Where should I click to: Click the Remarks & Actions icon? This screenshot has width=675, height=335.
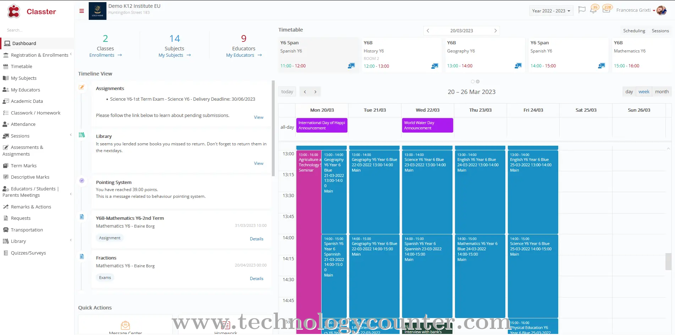click(6, 207)
